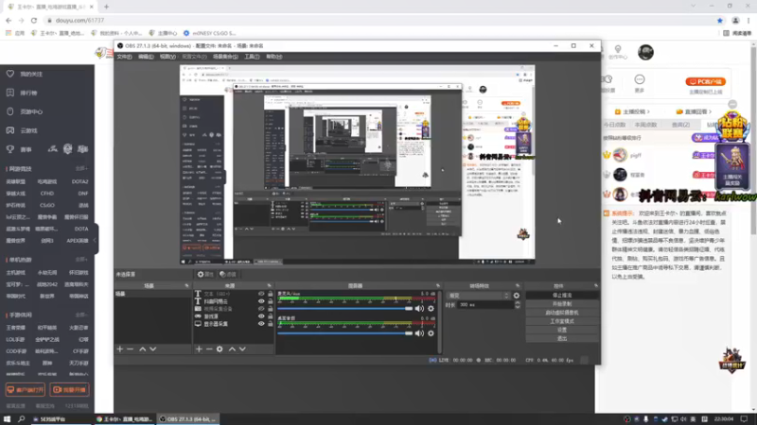The height and width of the screenshot is (425, 757).
Task: Click the Stop Streaming button
Action: click(562, 296)
